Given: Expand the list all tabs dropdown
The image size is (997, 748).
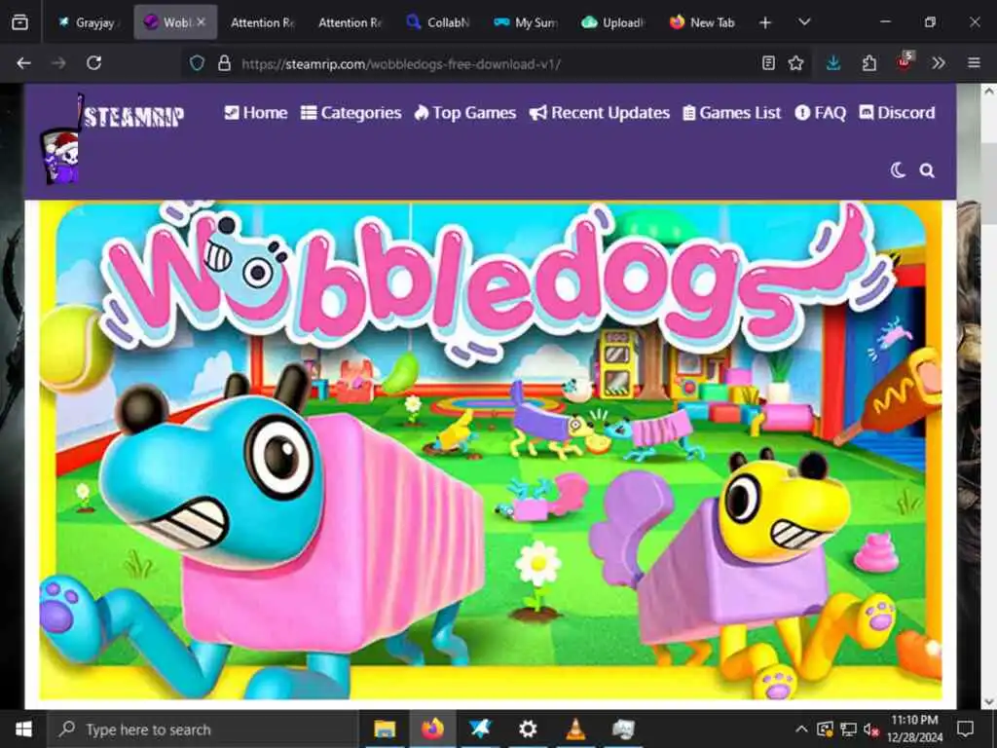Looking at the screenshot, I should [x=804, y=22].
